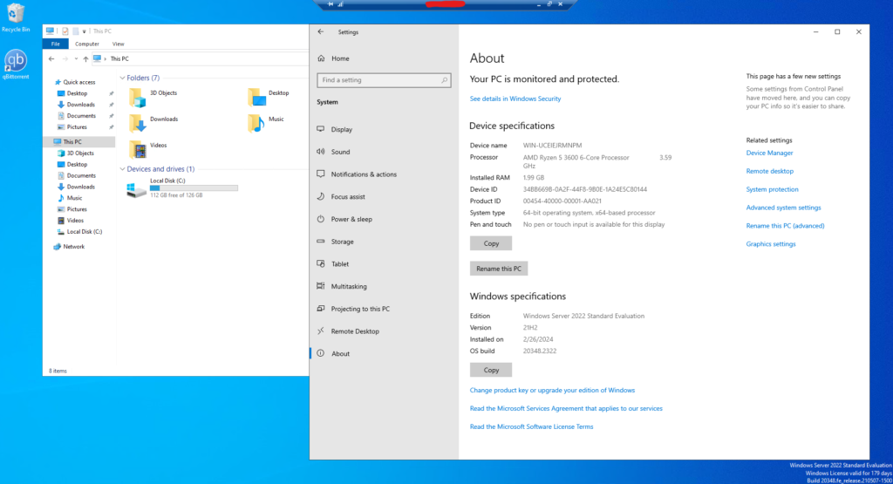The image size is (893, 484).
Task: Open Projecting to this PC settings
Action: 360,309
